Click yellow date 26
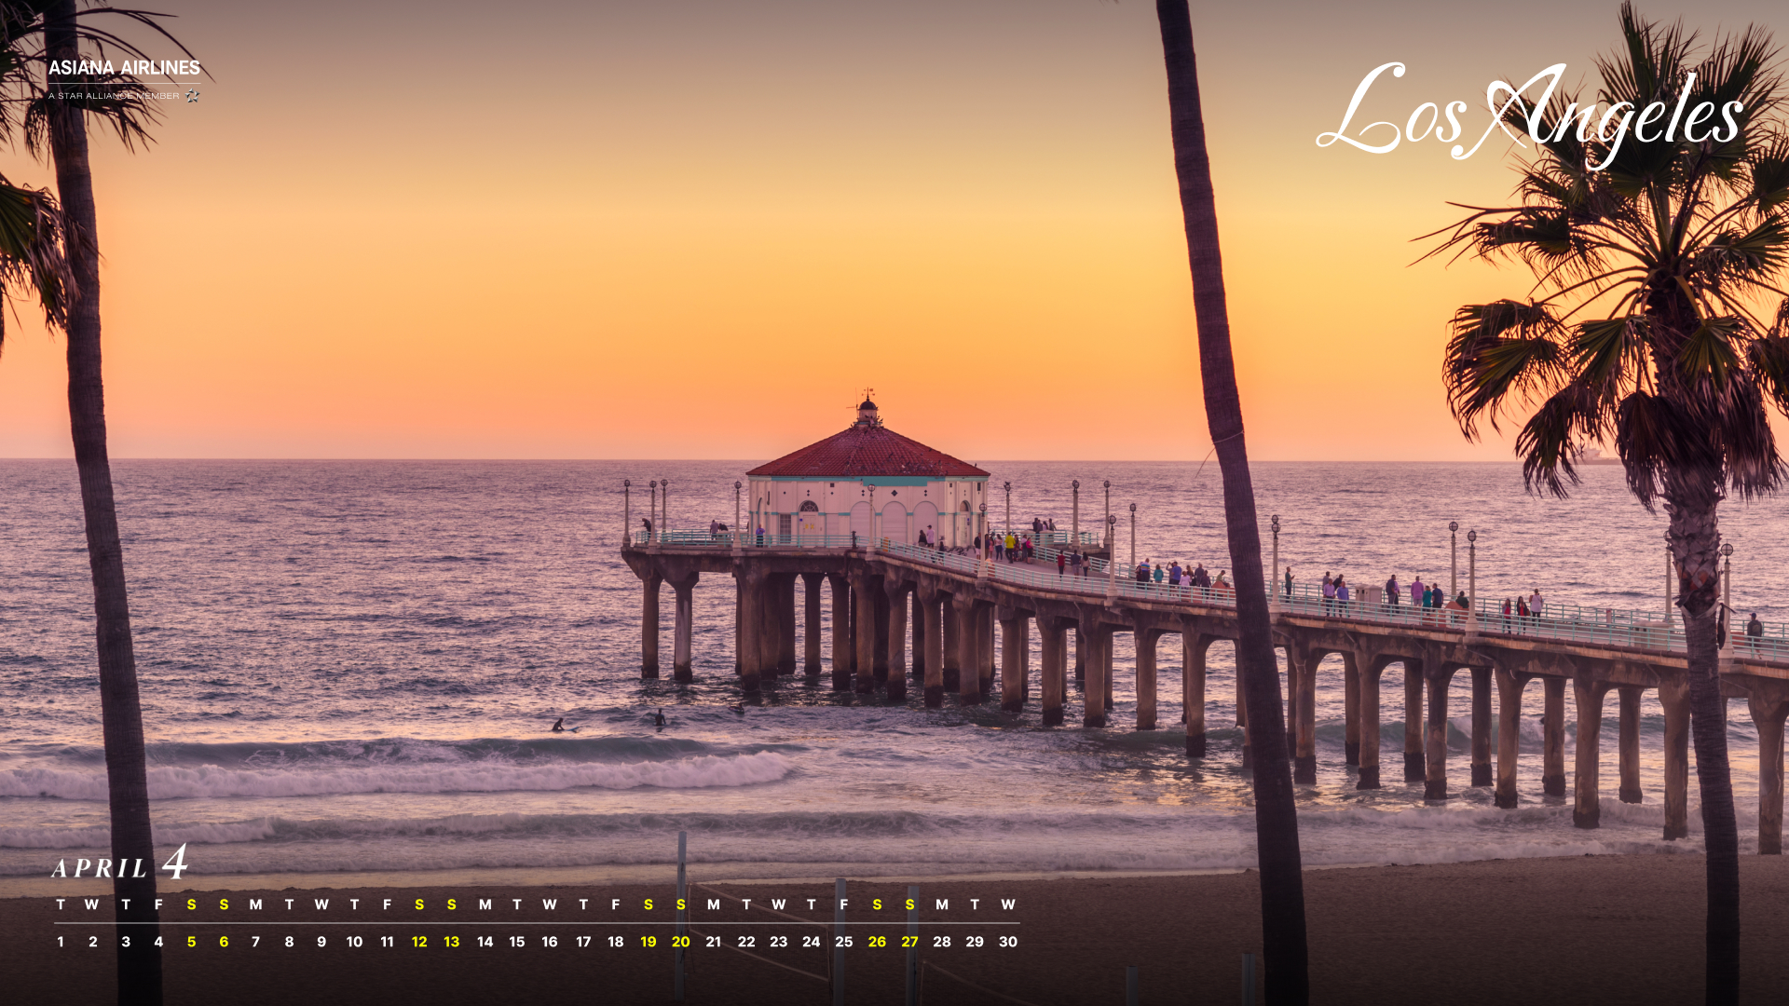The height and width of the screenshot is (1006, 1789). coord(877,942)
